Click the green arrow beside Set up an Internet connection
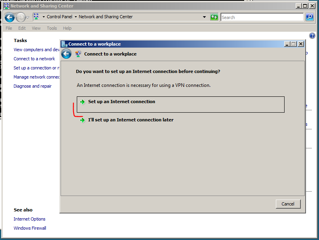 (x=82, y=102)
